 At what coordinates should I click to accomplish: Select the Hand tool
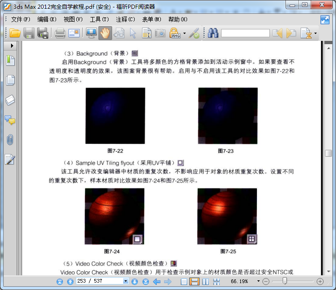click(x=105, y=33)
